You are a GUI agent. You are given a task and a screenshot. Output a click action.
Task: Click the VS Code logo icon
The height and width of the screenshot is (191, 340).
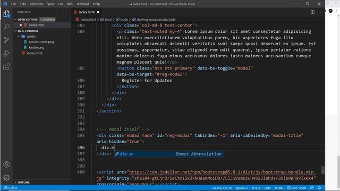coord(5,4)
